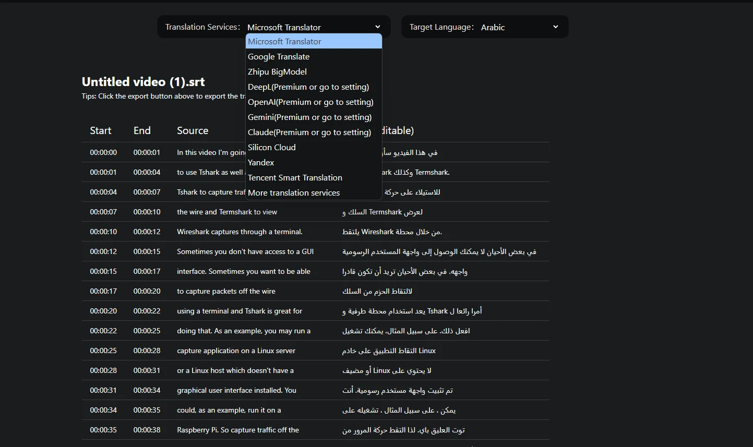
Task: Click 'doing that. As an example, you may run a'
Action: tap(244, 331)
